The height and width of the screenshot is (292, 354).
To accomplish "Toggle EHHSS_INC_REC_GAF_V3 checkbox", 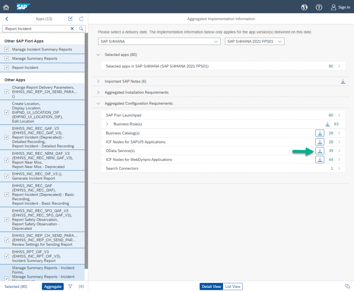I will click(7, 137).
